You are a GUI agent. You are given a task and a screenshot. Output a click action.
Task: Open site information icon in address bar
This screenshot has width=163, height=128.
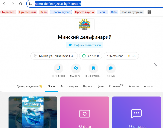pyautogui.click(x=30, y=4)
